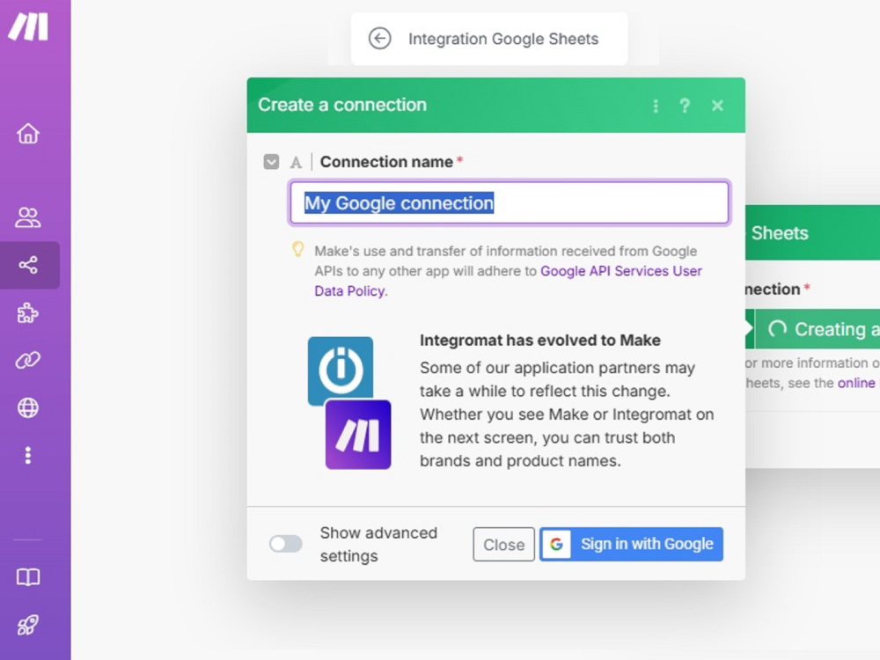Click the 'Show advanced settings' label
This screenshot has height=660, width=880.
click(x=378, y=544)
